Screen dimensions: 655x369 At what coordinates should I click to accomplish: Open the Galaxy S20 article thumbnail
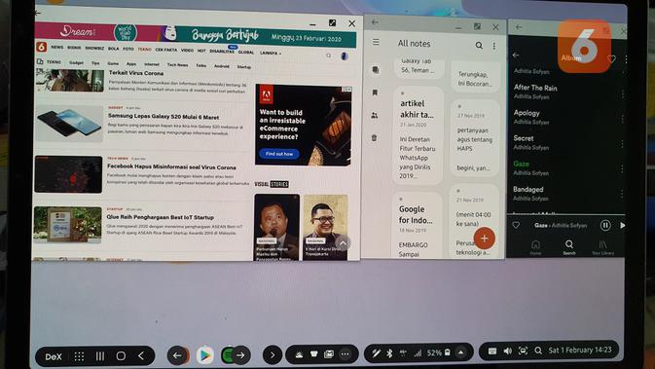pyautogui.click(x=69, y=124)
